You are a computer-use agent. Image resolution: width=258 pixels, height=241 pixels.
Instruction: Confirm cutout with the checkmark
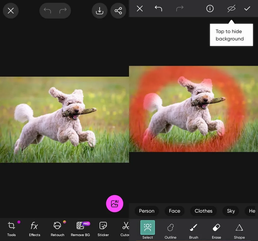coord(247,8)
